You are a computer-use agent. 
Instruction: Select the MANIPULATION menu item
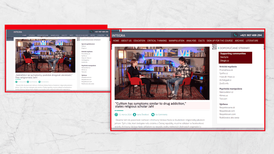(176, 41)
